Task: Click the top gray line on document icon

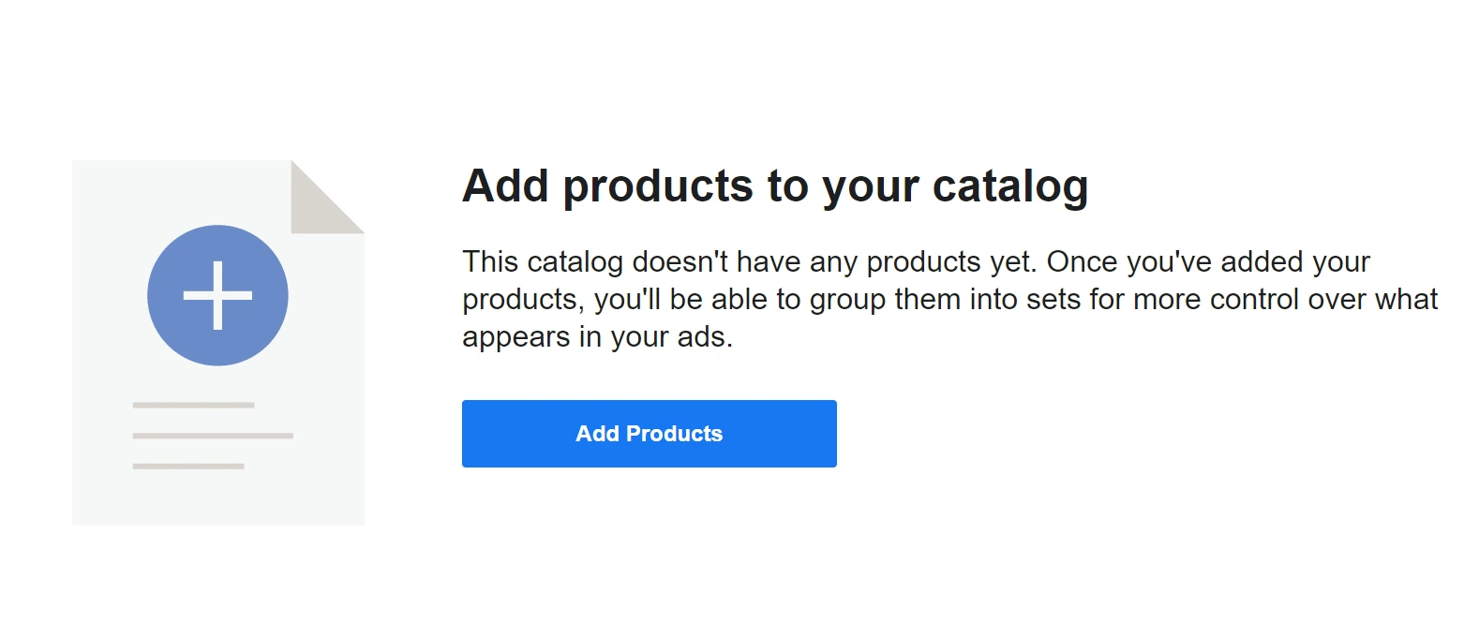Action: click(x=193, y=405)
